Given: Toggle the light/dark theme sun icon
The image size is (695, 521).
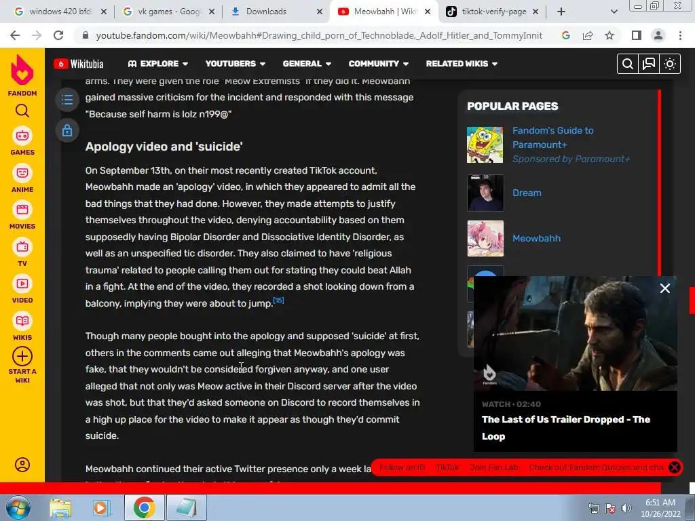Looking at the screenshot, I should [670, 64].
